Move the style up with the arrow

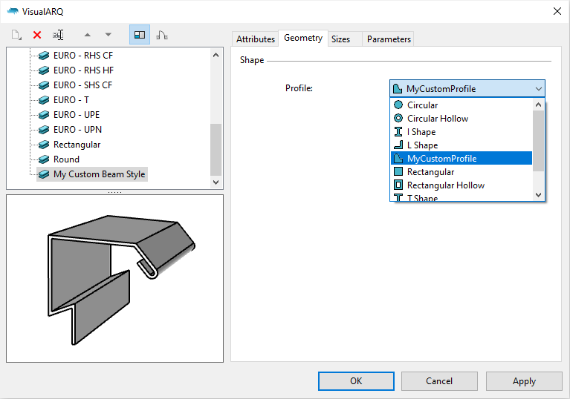coord(87,35)
